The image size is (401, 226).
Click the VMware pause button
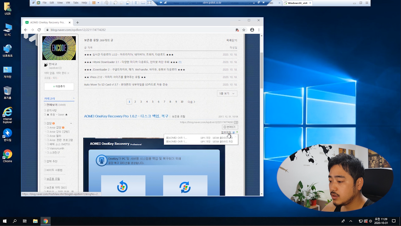[94, 3]
